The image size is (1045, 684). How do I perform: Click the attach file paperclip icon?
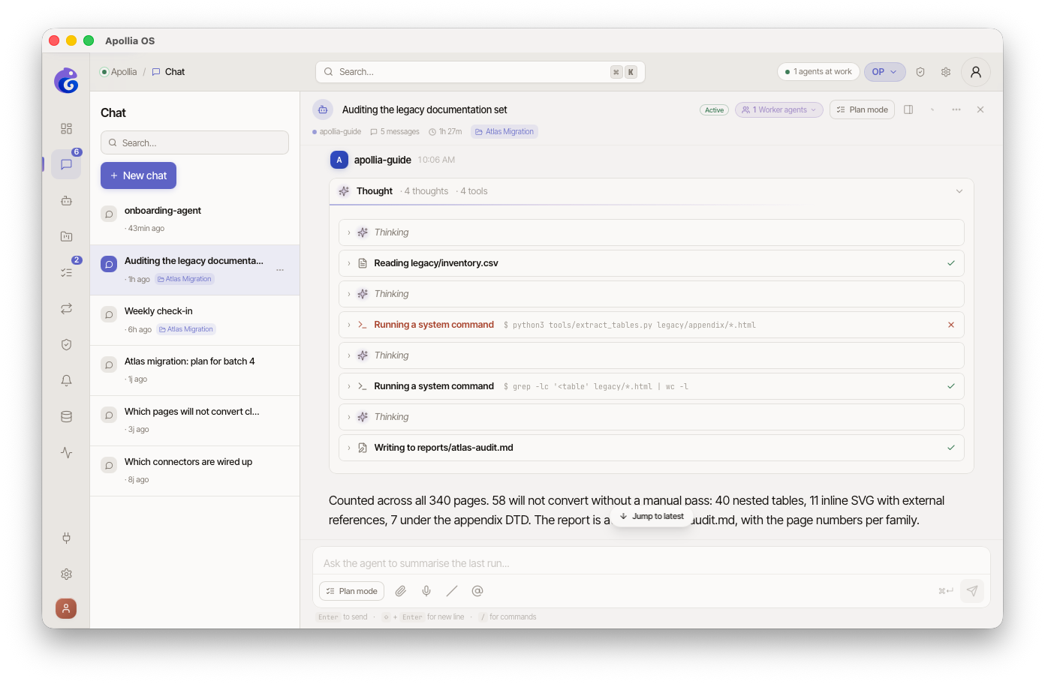[x=401, y=591]
